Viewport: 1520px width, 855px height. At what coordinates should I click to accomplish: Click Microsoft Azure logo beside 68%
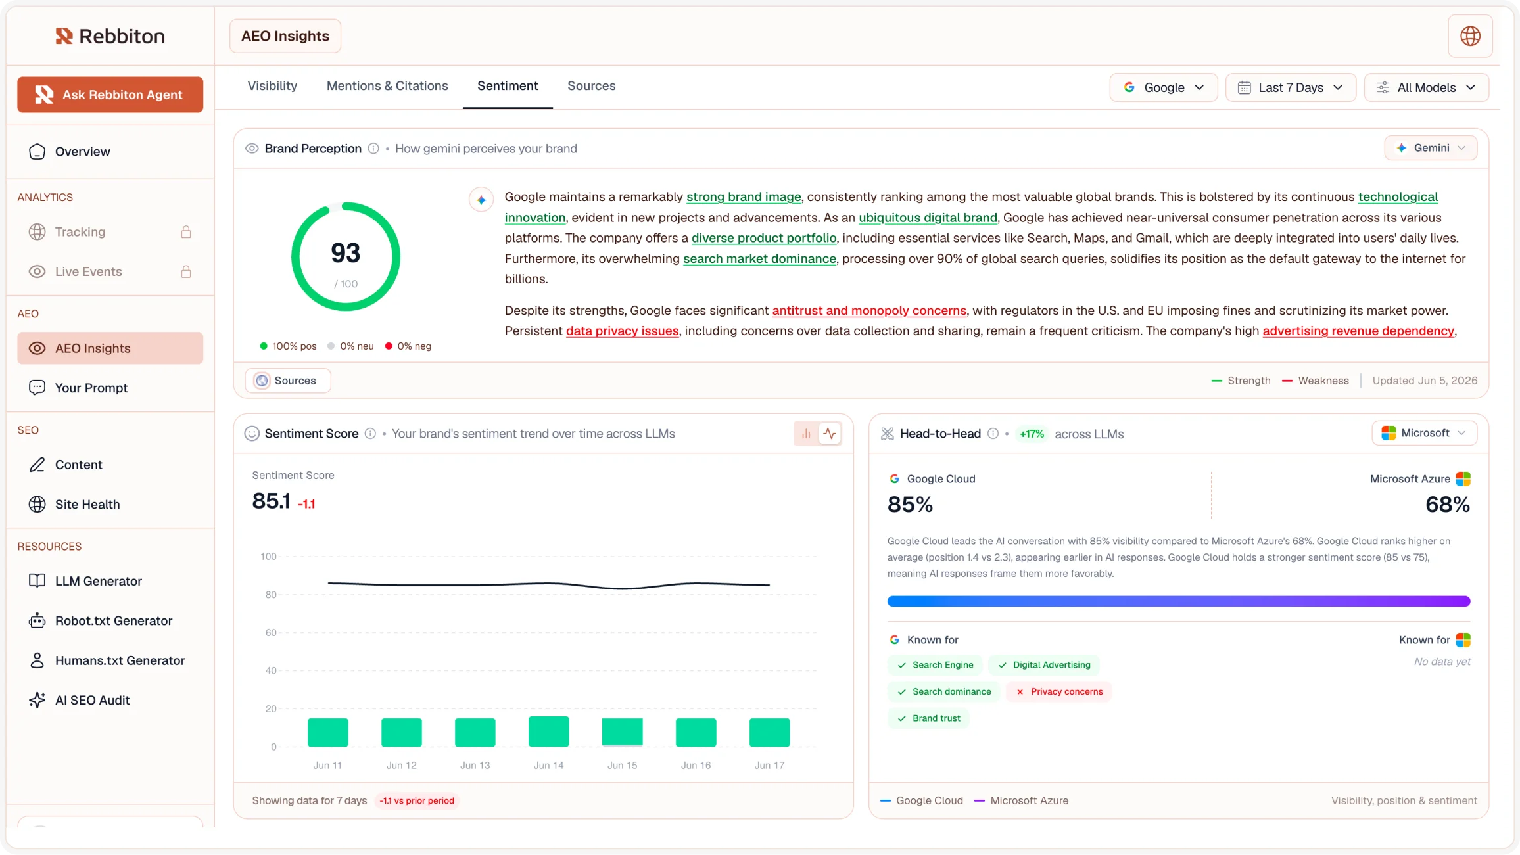click(x=1463, y=479)
